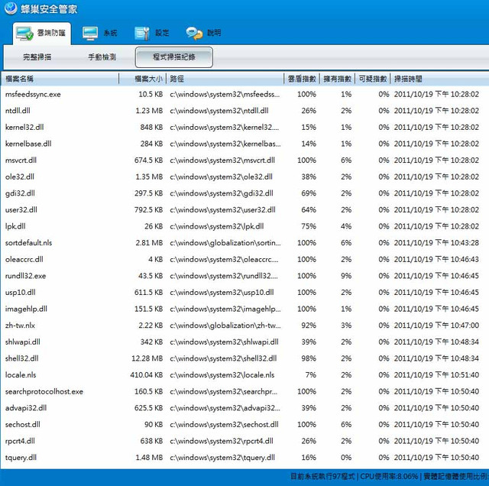Switch to the 系統 tab label
Viewport: 489px width, 486px height.
110,33
